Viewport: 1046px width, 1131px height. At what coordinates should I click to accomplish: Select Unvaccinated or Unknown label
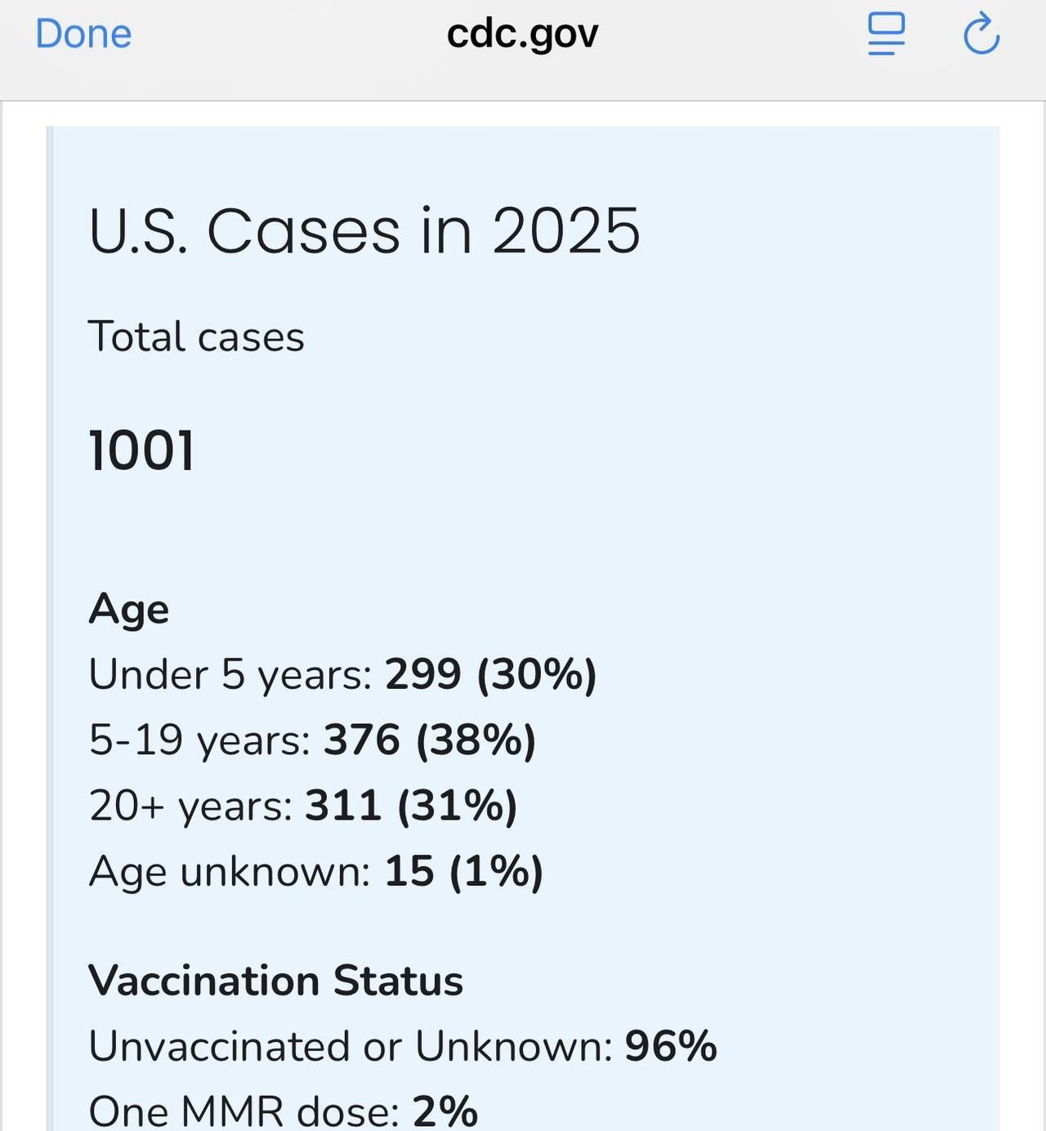click(x=351, y=1046)
